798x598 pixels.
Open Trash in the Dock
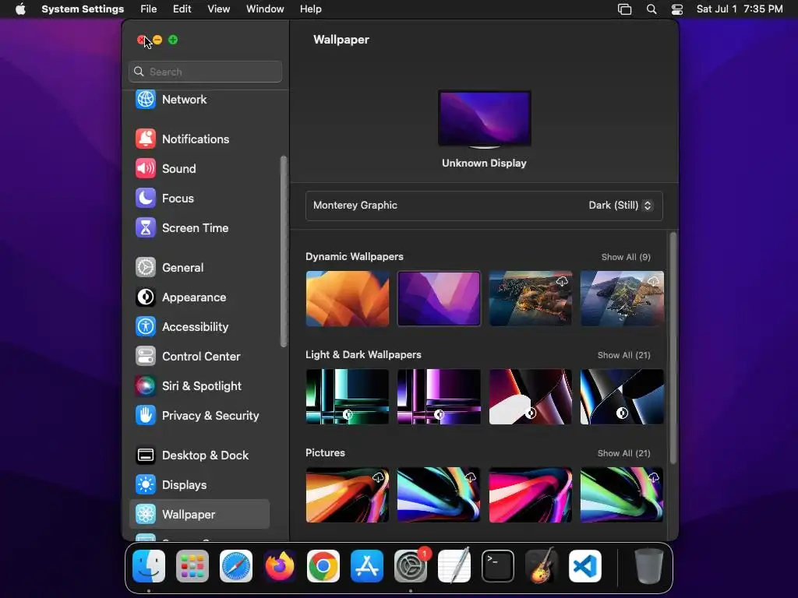click(649, 566)
